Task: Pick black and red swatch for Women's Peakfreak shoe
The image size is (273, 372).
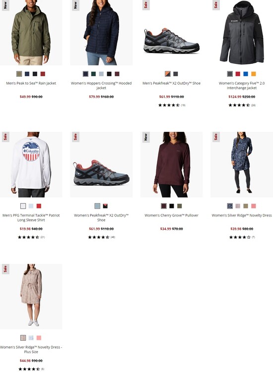Action: [x=105, y=206]
